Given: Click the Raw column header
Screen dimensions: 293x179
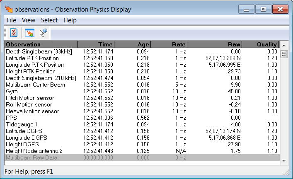Looking at the screenshot, I should coord(214,44).
